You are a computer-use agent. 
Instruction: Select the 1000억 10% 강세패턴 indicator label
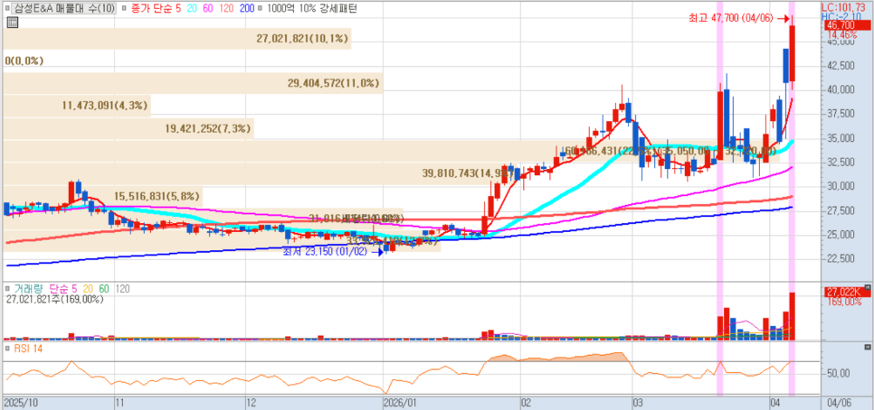(x=312, y=8)
